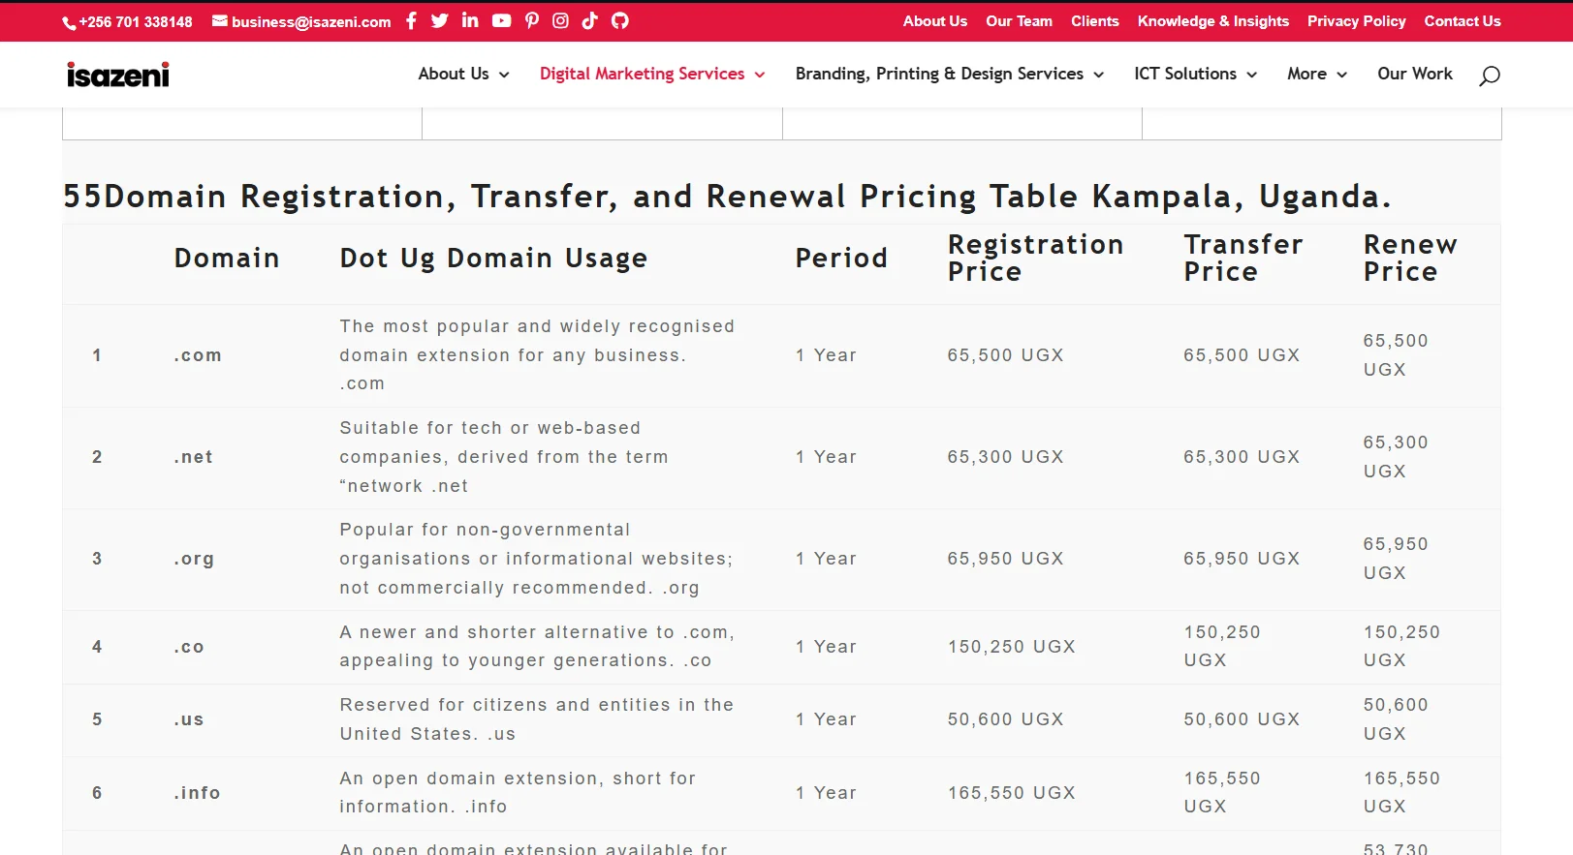
Task: Click the phone handset icon in top bar
Action: (69, 22)
